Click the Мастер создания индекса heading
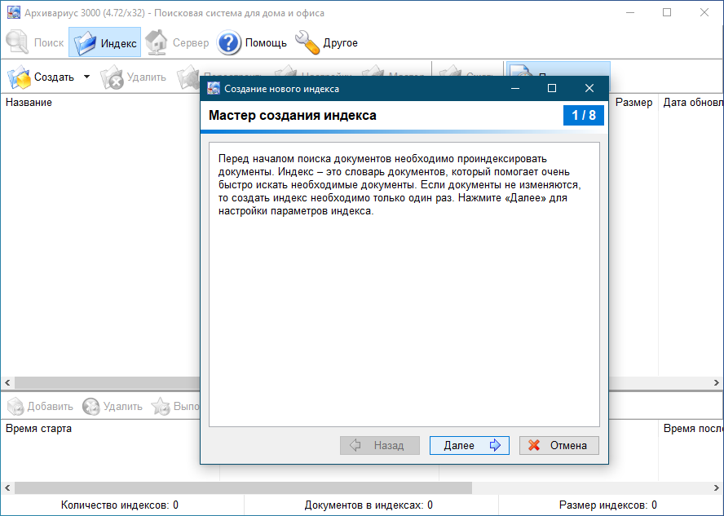The height and width of the screenshot is (516, 724). [x=292, y=116]
